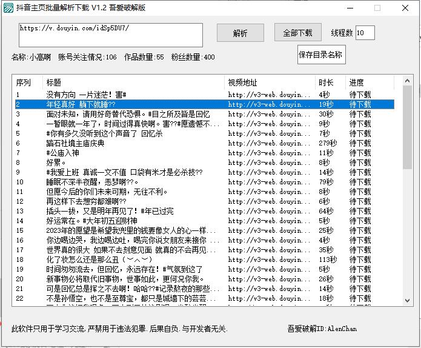Click 待下载 status in row 6
The image size is (421, 348).
pos(360,143)
